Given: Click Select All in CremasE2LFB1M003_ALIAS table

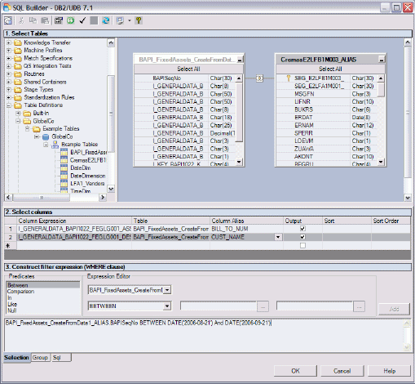Looking at the screenshot, I should pos(330,69).
